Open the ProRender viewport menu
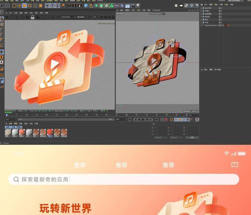Viewport: 251px width, 215px height. point(157,10)
